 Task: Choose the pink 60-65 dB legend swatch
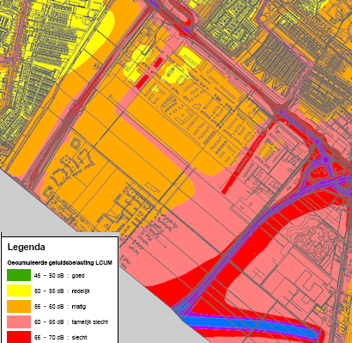coord(19,322)
